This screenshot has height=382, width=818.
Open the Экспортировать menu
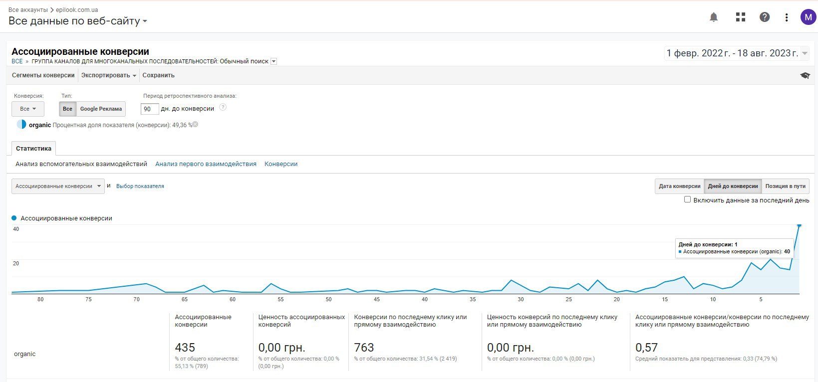pos(108,75)
